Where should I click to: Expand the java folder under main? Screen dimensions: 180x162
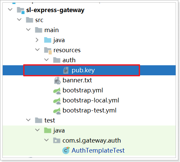(37, 40)
